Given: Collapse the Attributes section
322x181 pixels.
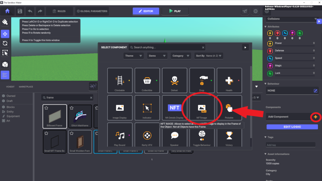Looking at the screenshot, I should click(266, 27).
